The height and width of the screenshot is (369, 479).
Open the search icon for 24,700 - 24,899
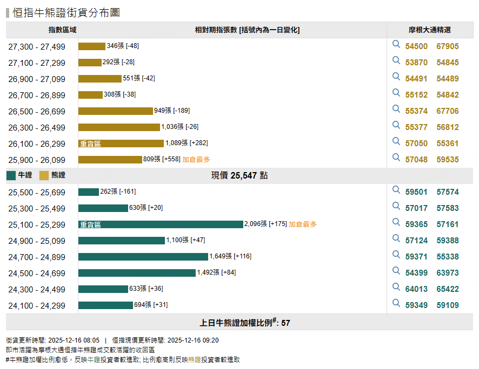pyautogui.click(x=396, y=255)
